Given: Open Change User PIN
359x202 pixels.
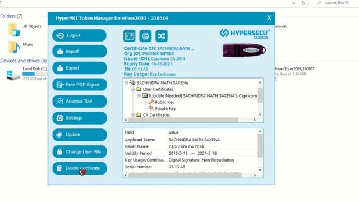Looking at the screenshot, I should 79,152.
